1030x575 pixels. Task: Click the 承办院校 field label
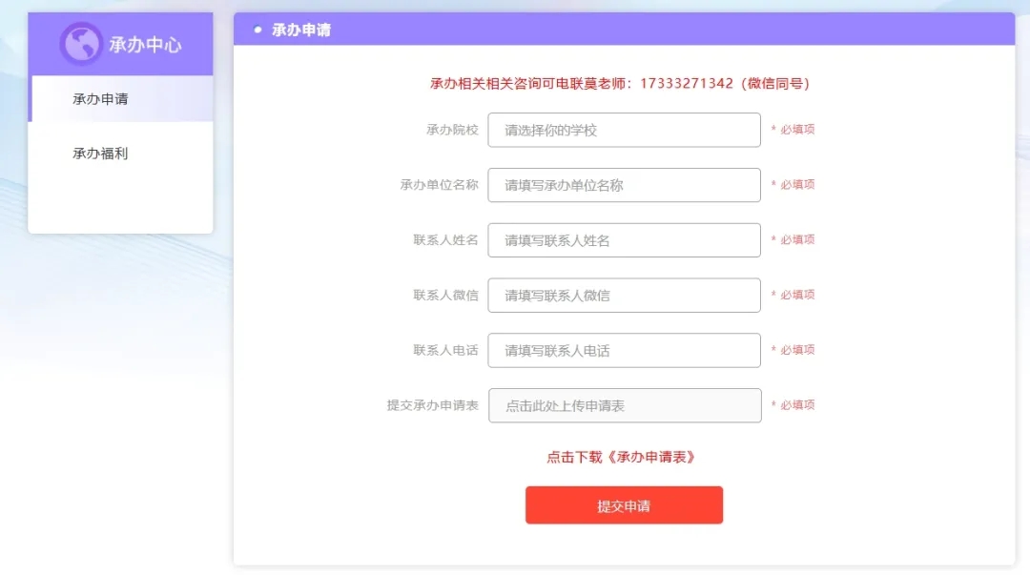pos(453,130)
